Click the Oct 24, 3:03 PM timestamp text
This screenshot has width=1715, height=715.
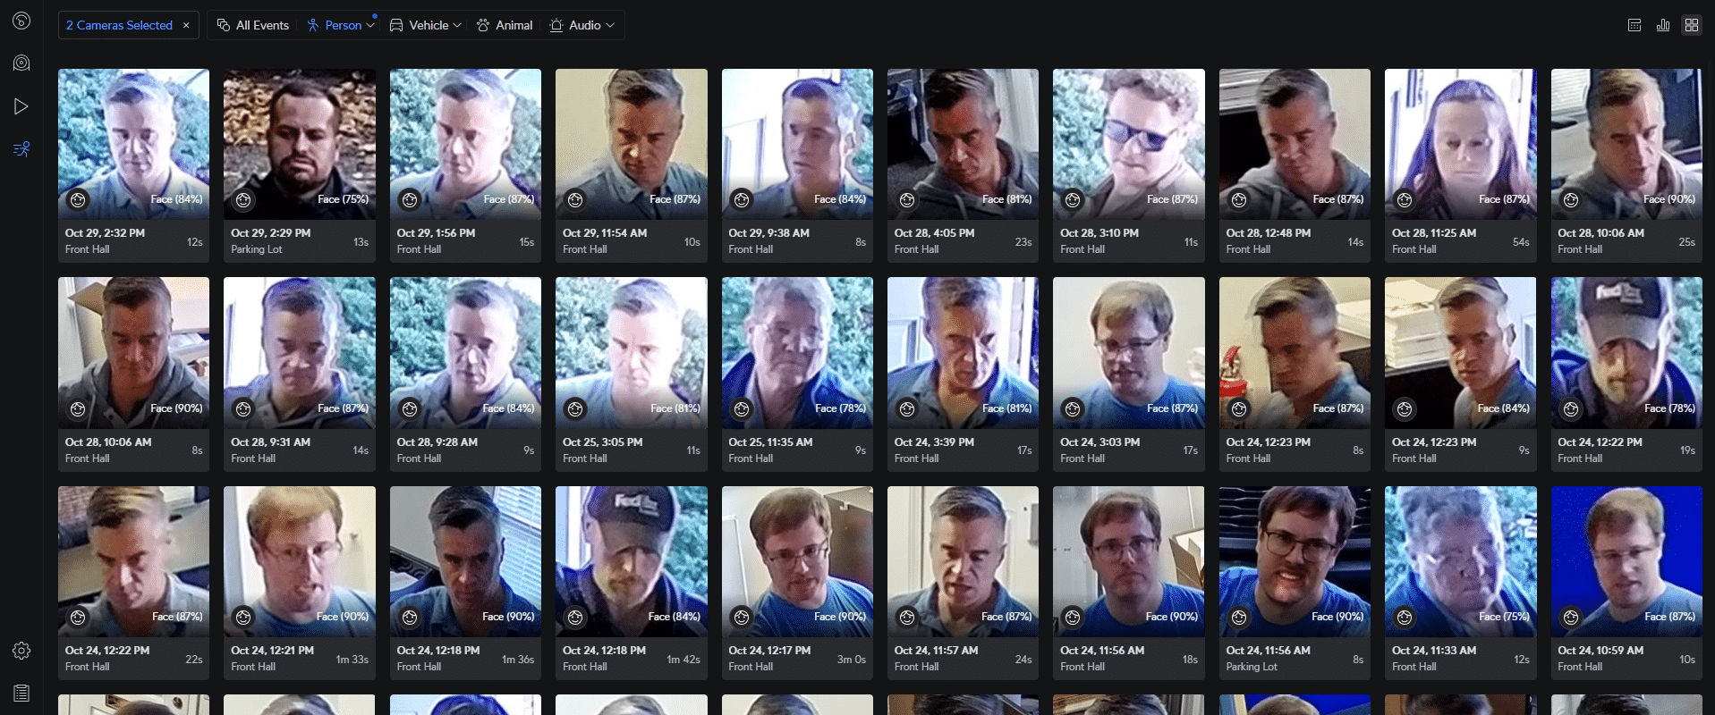click(x=1099, y=442)
